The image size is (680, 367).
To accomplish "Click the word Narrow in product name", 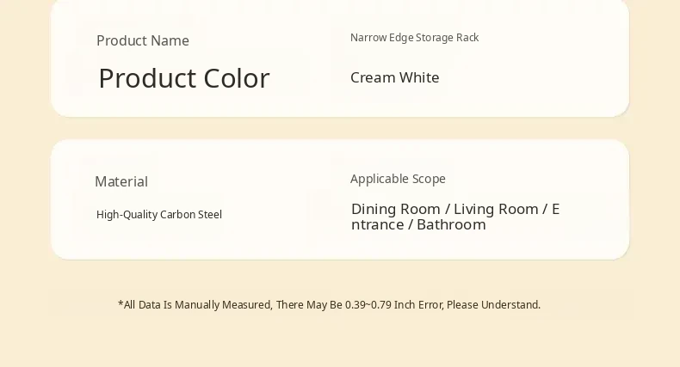I will coord(367,38).
